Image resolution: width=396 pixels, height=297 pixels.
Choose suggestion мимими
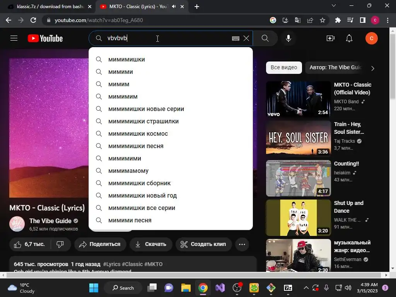(x=171, y=72)
